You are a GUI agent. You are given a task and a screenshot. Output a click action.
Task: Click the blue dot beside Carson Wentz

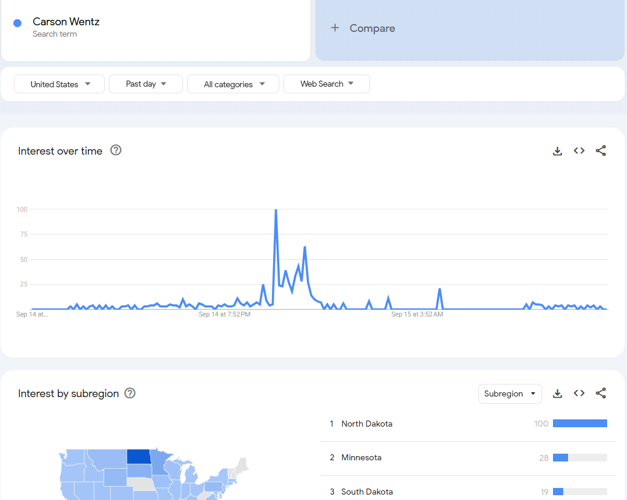coord(17,23)
